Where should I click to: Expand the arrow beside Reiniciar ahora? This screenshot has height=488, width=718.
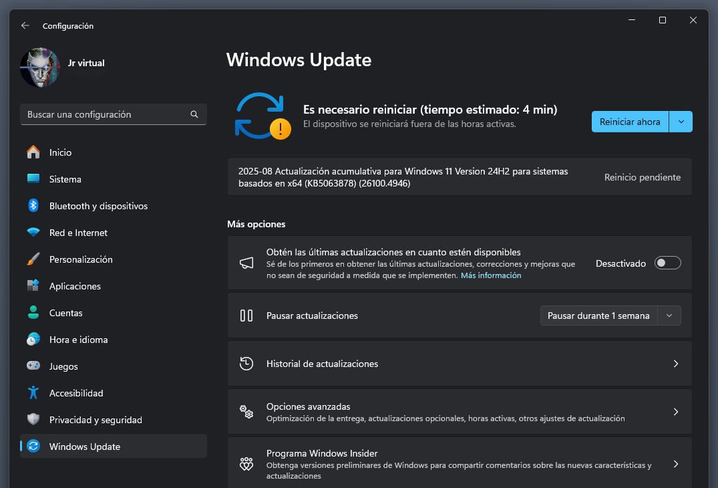click(x=681, y=122)
